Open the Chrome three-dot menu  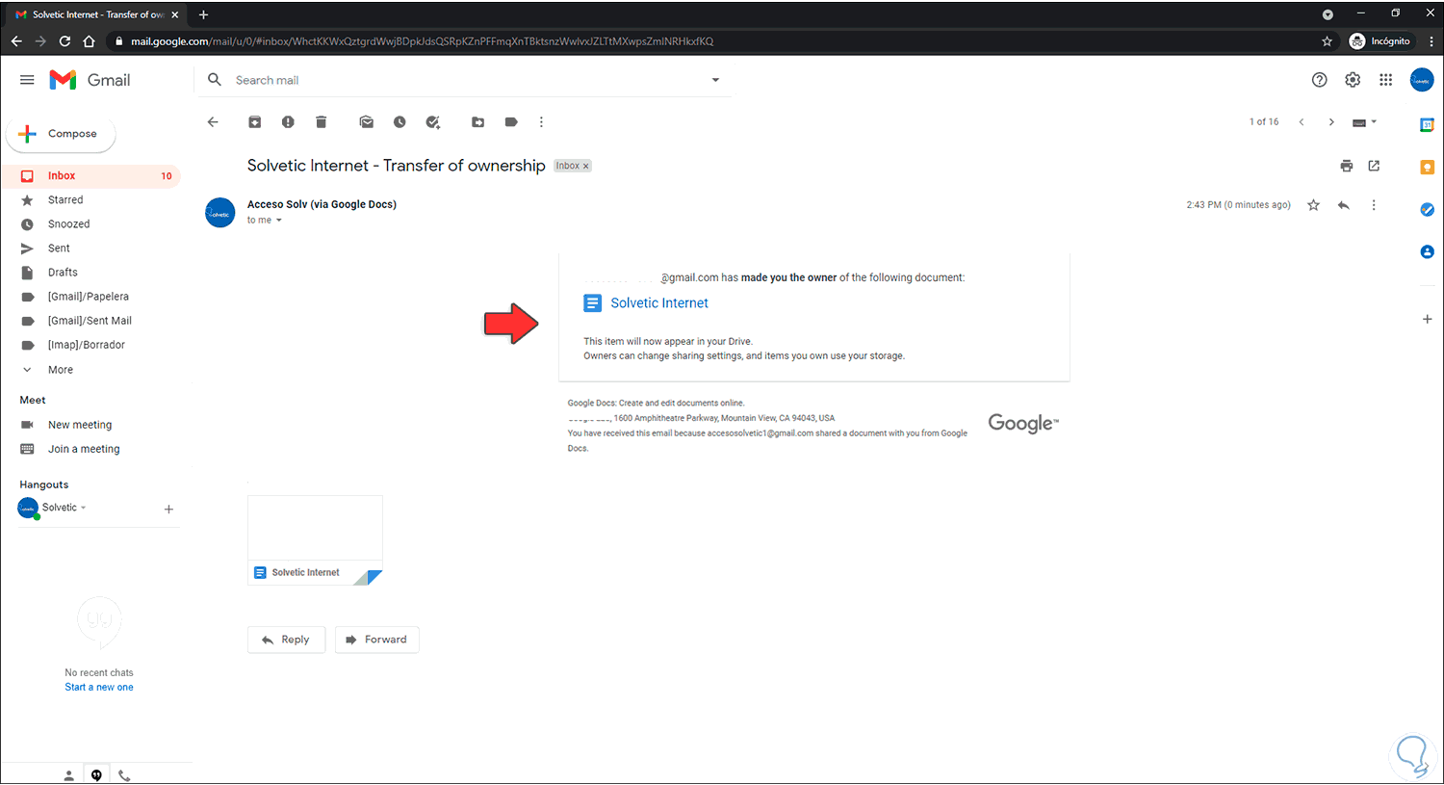click(1431, 41)
